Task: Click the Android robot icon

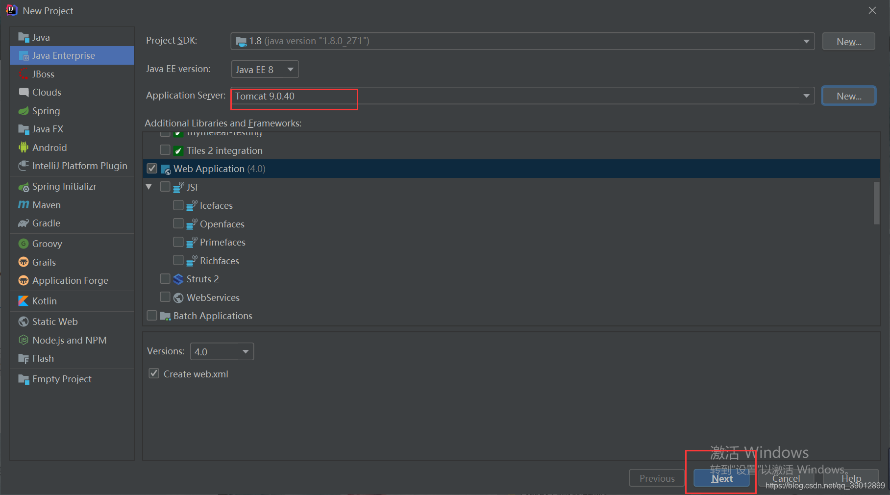Action: point(24,148)
